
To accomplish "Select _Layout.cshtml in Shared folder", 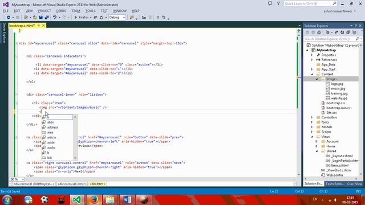I will pyautogui.click(x=342, y=155).
